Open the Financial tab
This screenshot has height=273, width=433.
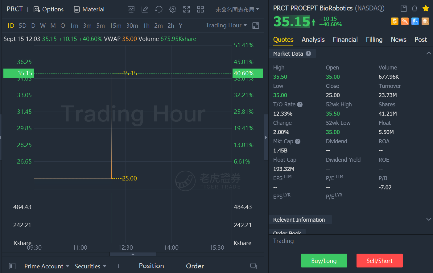(345, 40)
